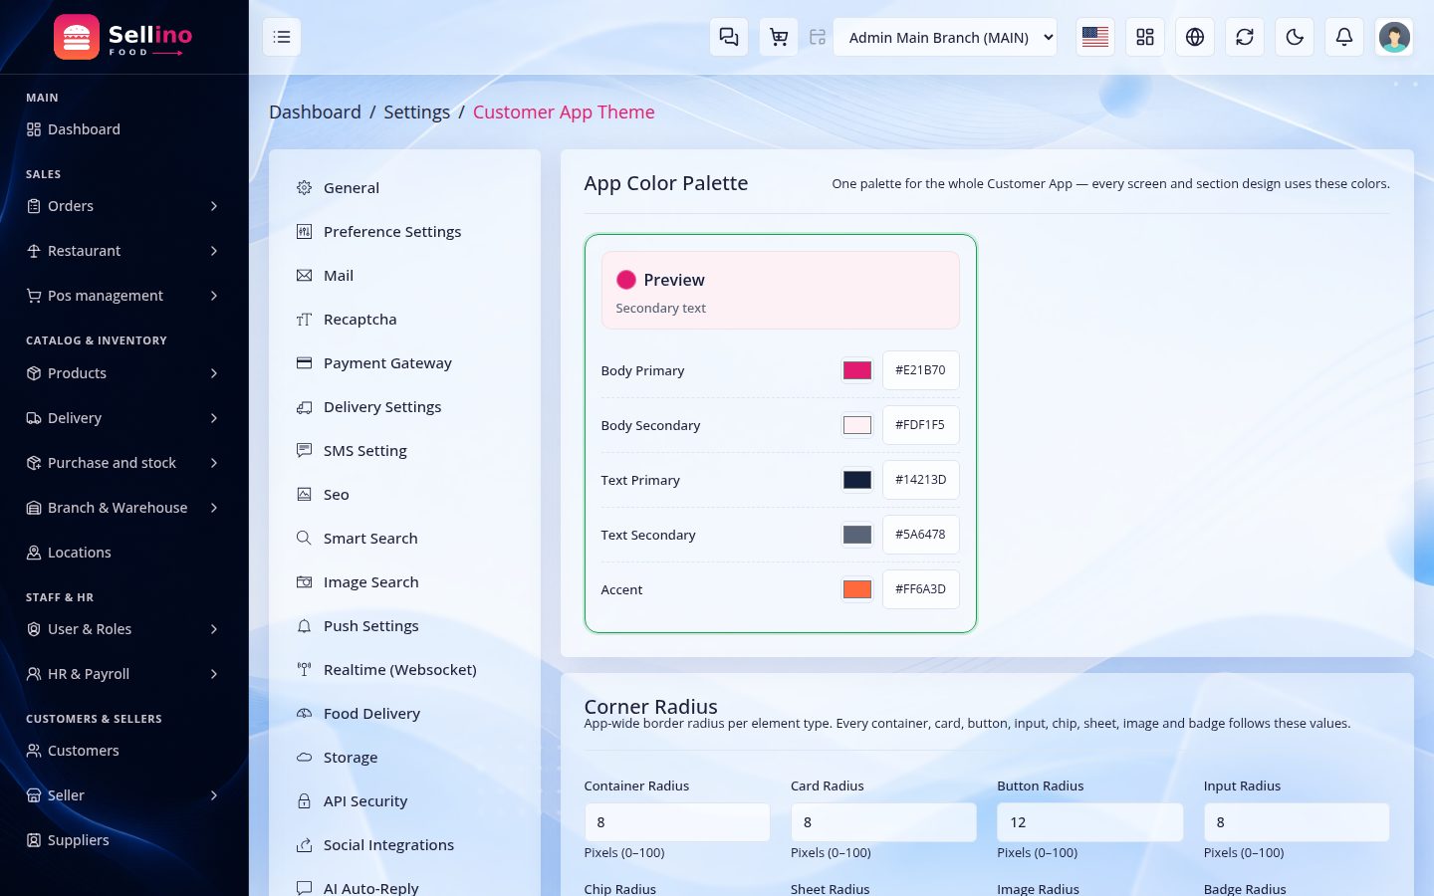Click the US flag language selector
Viewport: 1434px width, 896px height.
[x=1095, y=37]
